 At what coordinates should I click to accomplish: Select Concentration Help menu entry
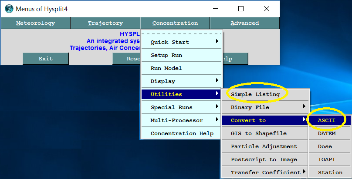coord(181,133)
